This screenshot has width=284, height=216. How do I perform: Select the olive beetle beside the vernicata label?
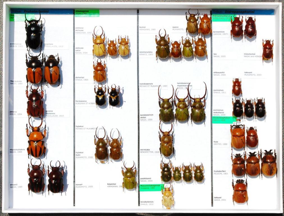(166, 142)
